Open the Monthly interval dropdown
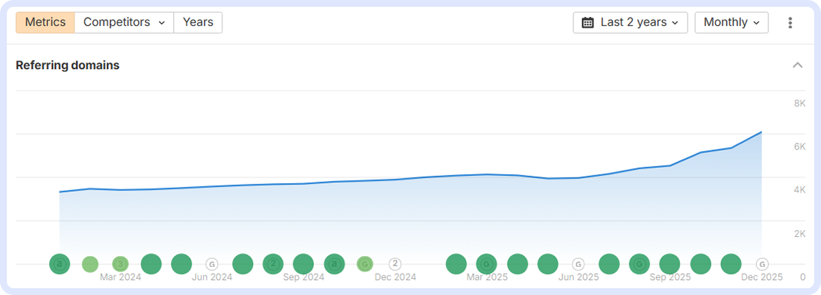Screen dimensions: 821x295 (731, 23)
